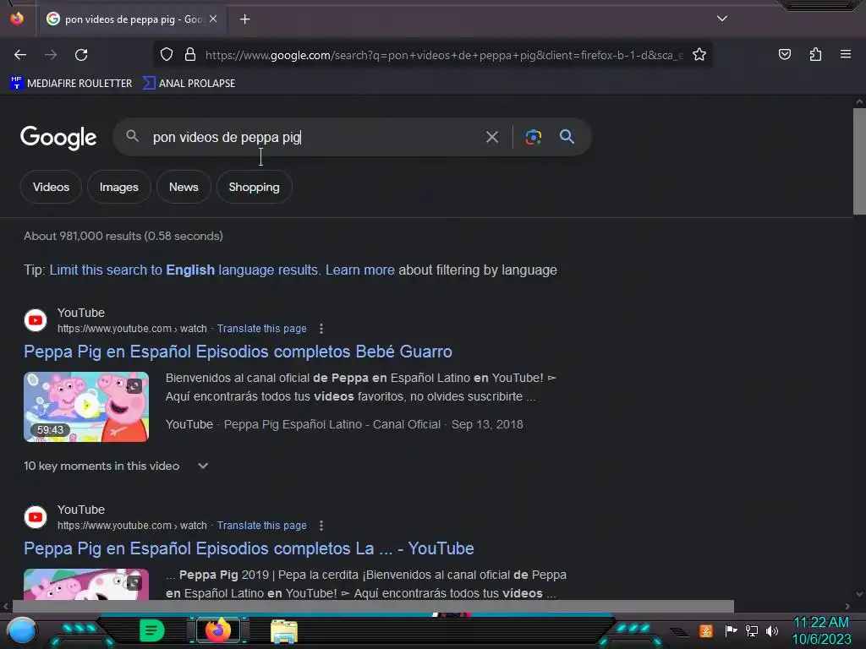Image resolution: width=866 pixels, height=649 pixels.
Task: Click the Java update tray icon
Action: 706,630
